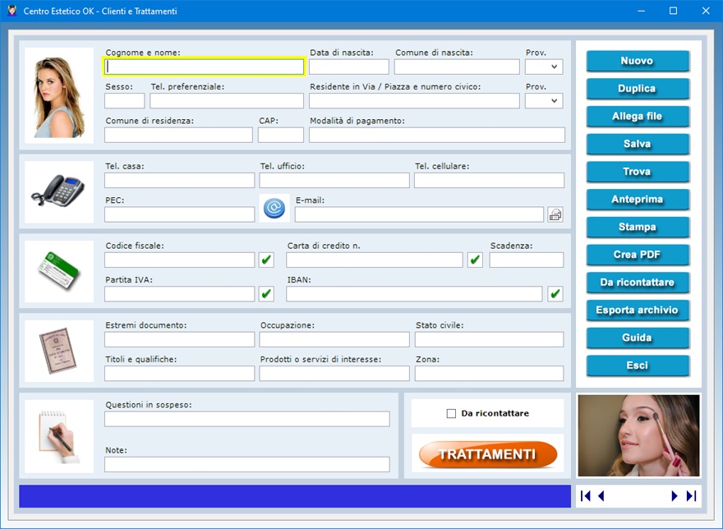Click the Titoli e qualifiche field

pos(179,374)
